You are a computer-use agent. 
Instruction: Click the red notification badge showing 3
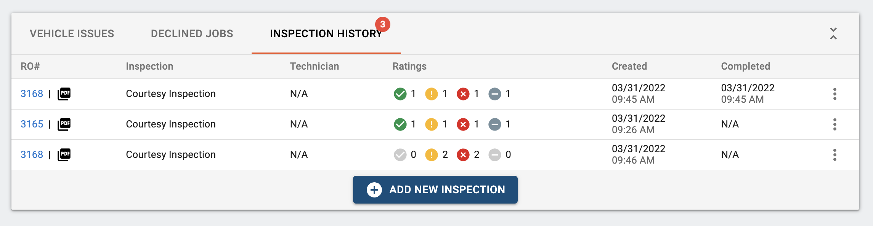(382, 24)
